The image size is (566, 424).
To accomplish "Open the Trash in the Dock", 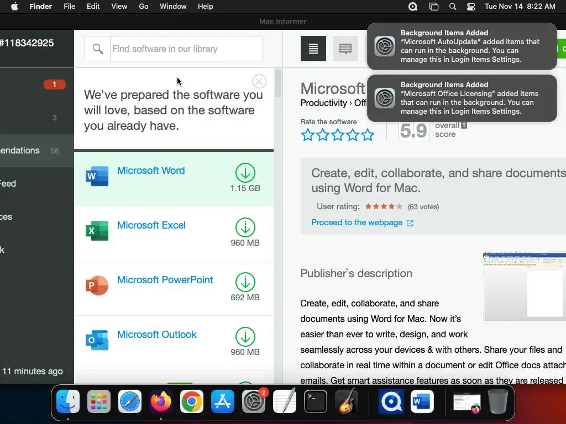I will 498,401.
